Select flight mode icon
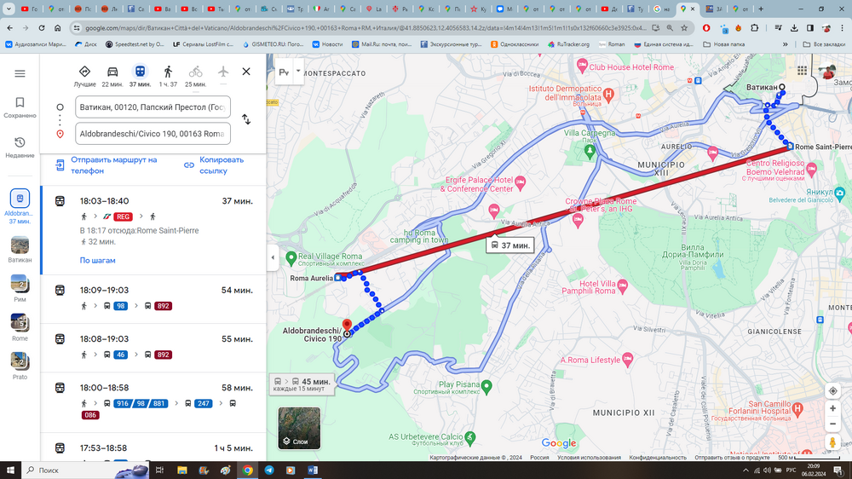This screenshot has width=852, height=479. [223, 72]
